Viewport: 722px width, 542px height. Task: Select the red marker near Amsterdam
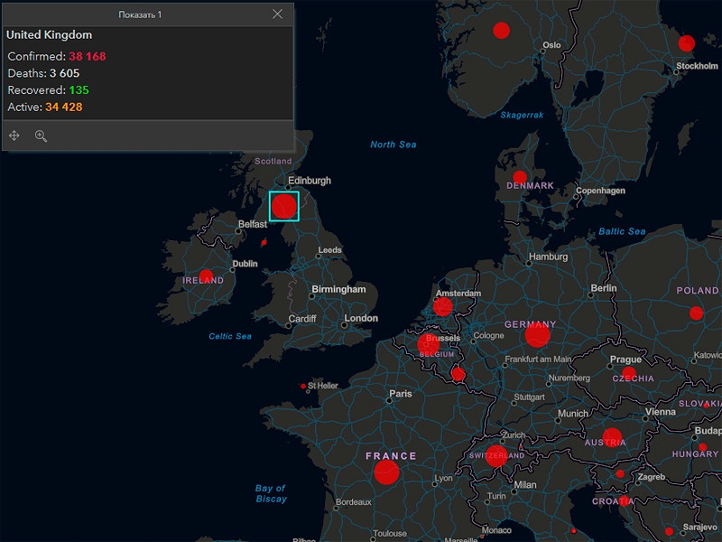point(442,307)
